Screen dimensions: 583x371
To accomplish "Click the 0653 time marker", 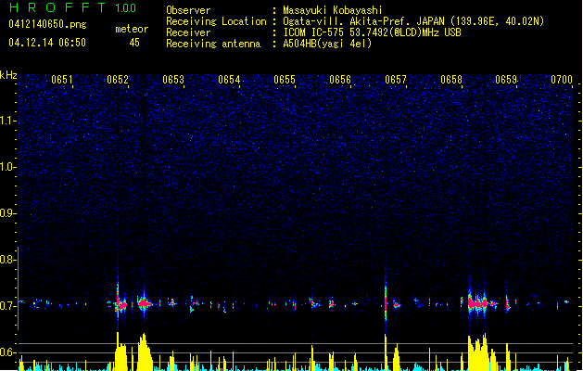I will (x=173, y=80).
